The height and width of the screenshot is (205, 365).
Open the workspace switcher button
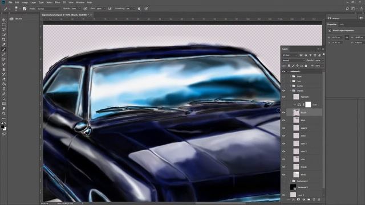pyautogui.click(x=354, y=9)
